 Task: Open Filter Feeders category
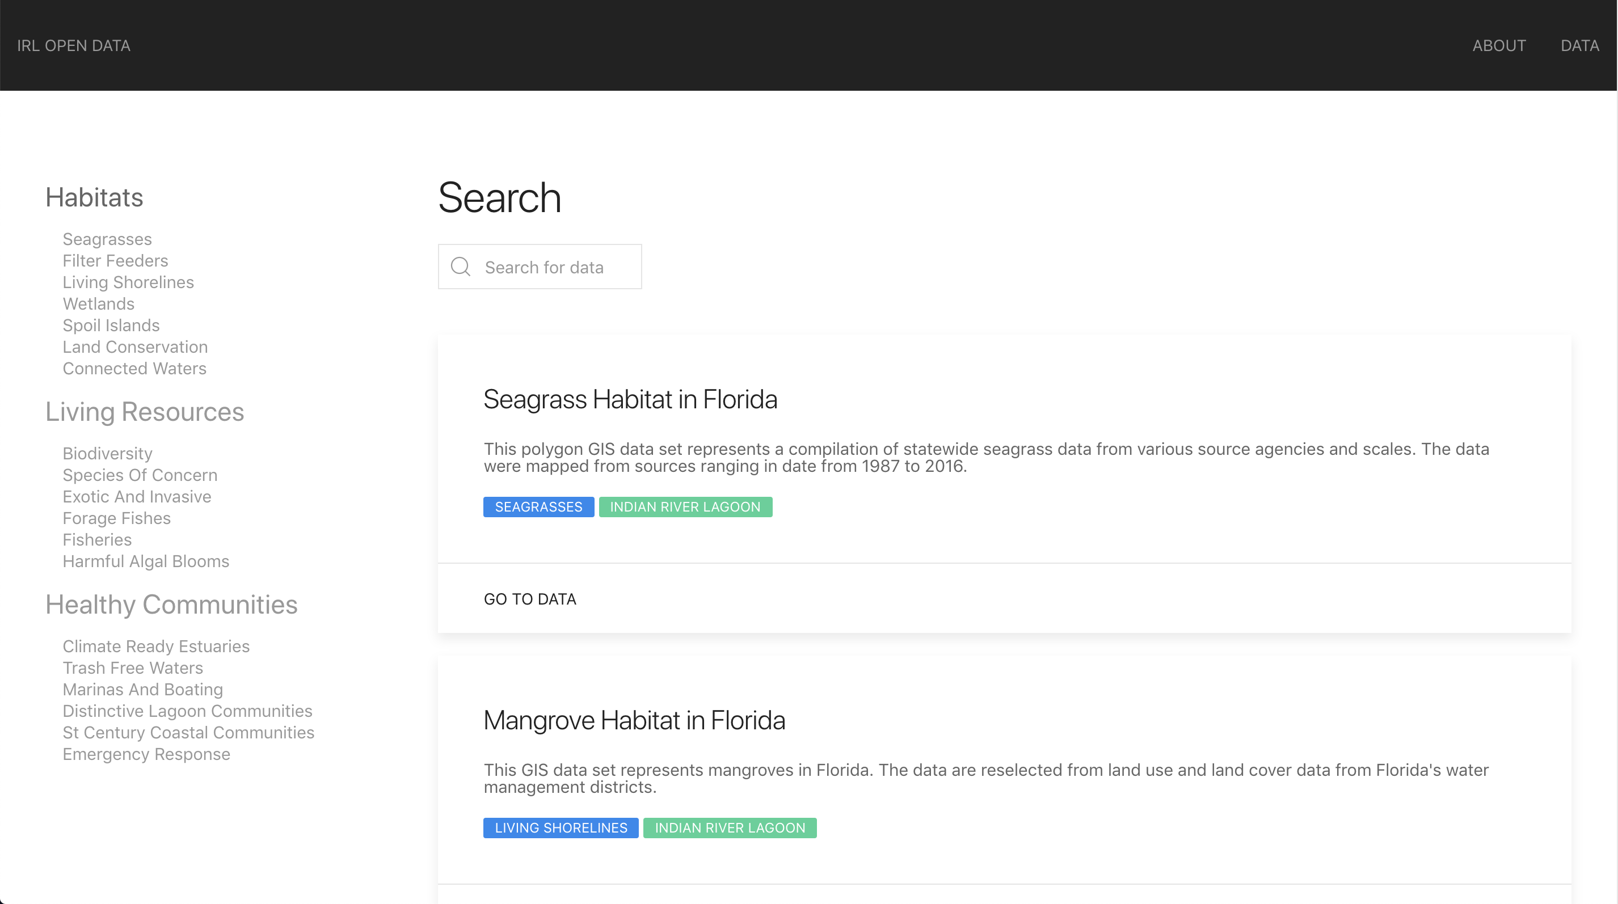(x=115, y=260)
